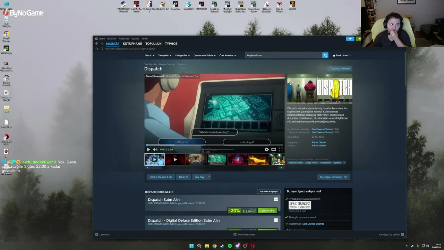
Task: Seek the trailer progress bar
Action: 214,145
